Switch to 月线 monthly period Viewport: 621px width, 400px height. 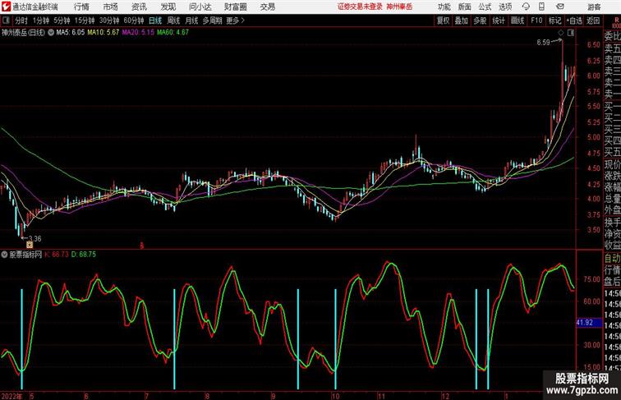point(191,21)
